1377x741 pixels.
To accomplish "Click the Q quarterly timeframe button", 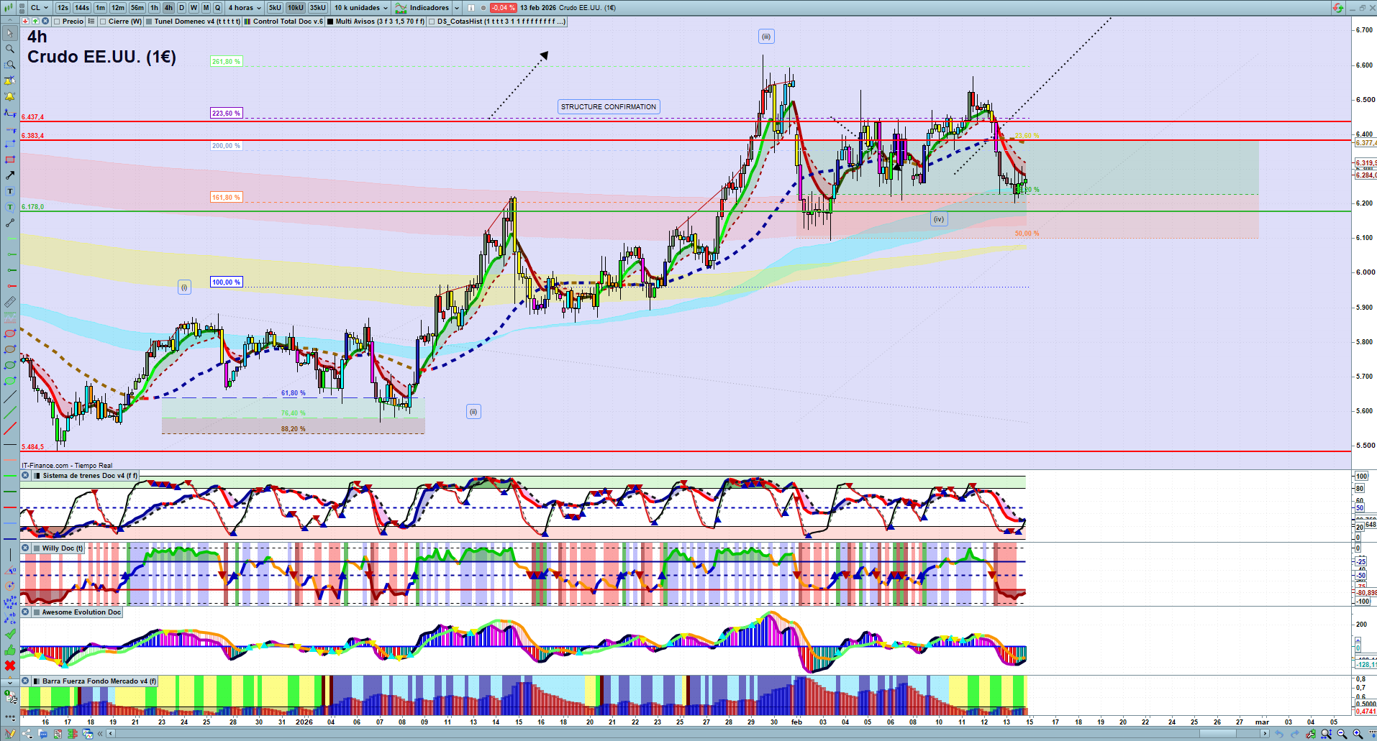I will click(x=217, y=8).
